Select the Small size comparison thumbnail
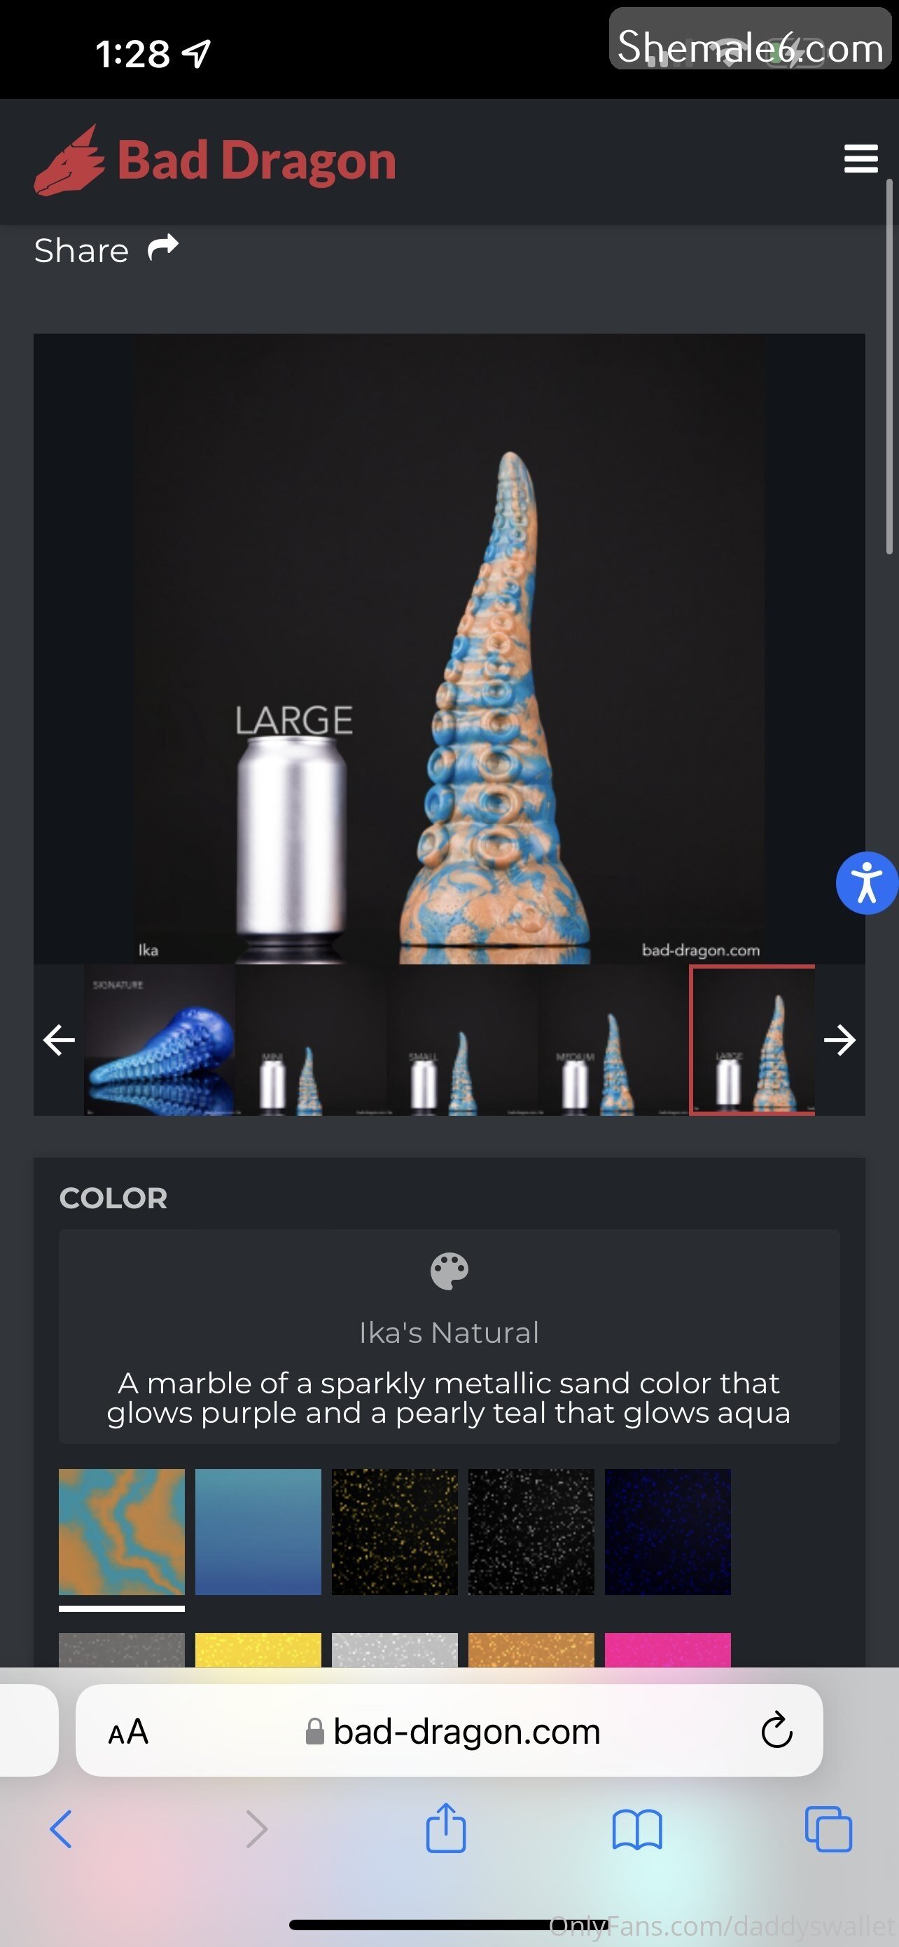The height and width of the screenshot is (1947, 899). pyautogui.click(x=462, y=1040)
